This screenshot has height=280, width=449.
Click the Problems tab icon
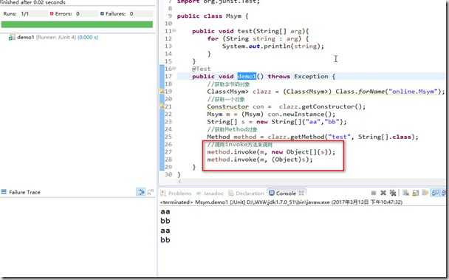coord(163,193)
